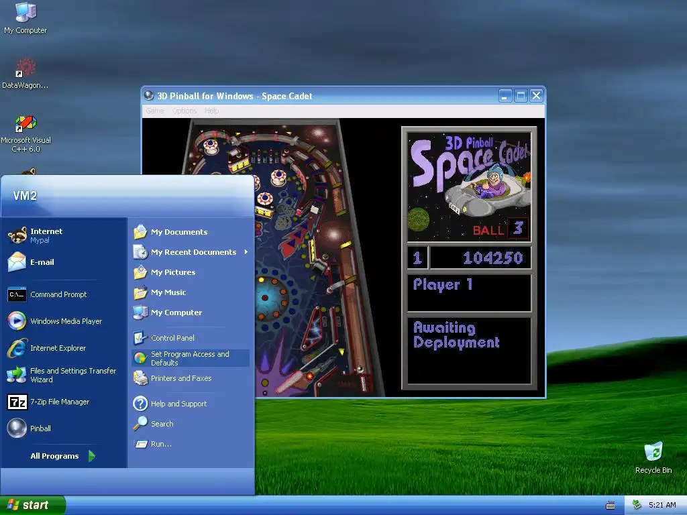Open Search from Start menu
Image resolution: width=687 pixels, height=515 pixels.
point(190,424)
